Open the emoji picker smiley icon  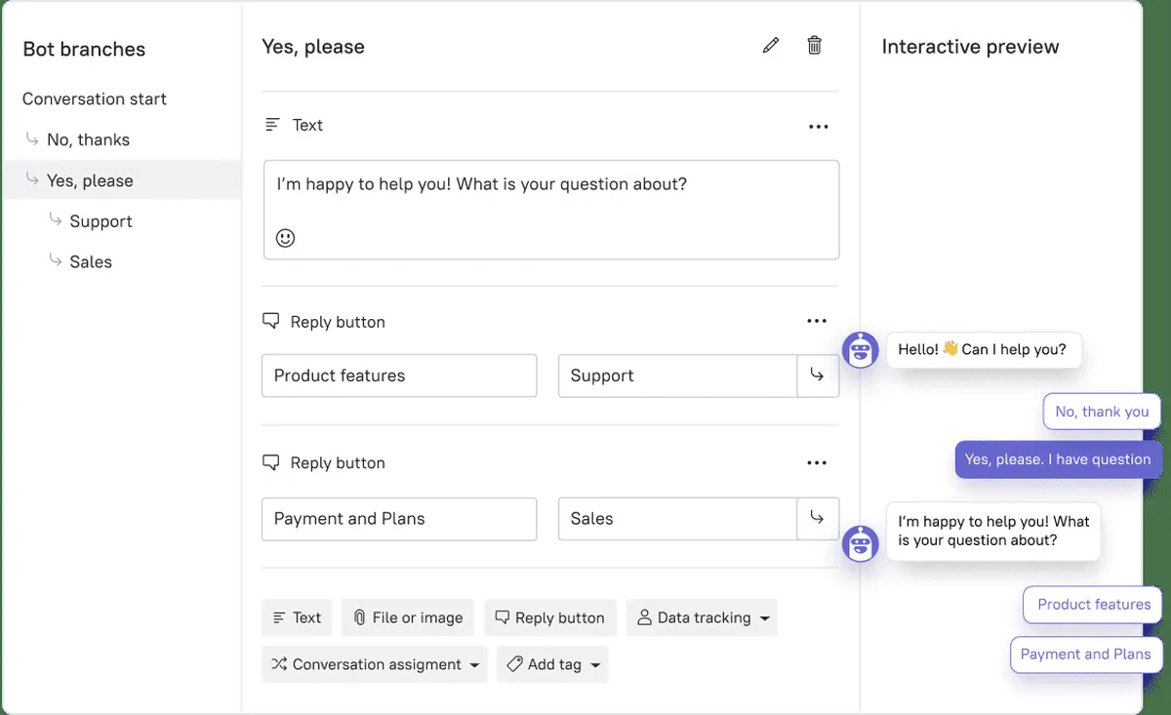285,237
